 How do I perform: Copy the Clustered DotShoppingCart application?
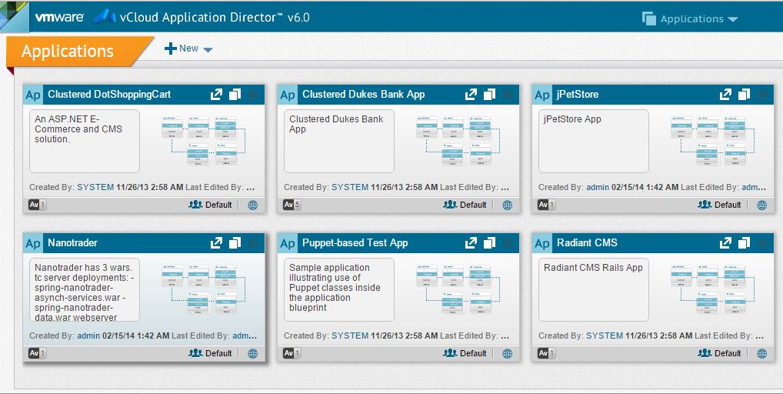(x=235, y=94)
